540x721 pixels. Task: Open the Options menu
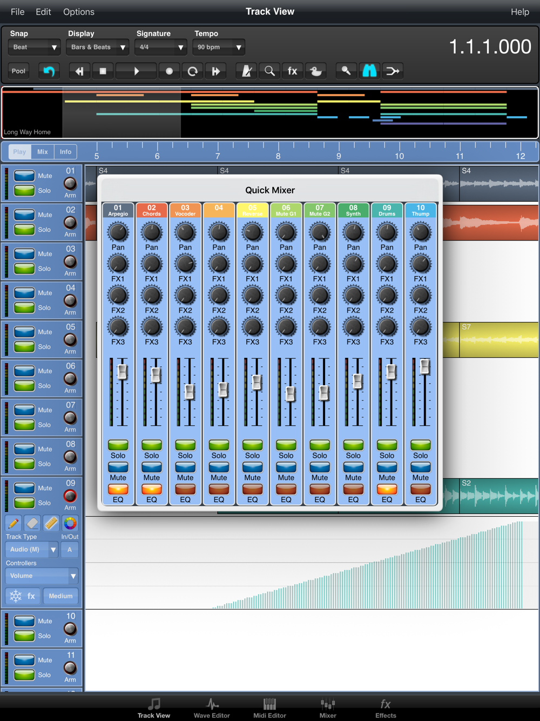point(79,12)
